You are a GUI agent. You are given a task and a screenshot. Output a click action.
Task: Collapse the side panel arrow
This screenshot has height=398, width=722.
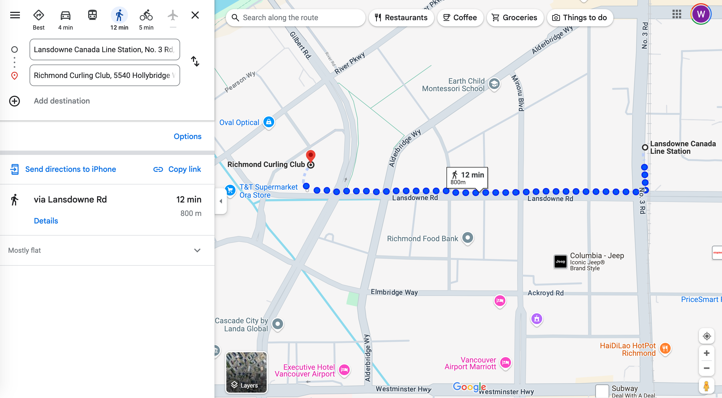pos(221,201)
